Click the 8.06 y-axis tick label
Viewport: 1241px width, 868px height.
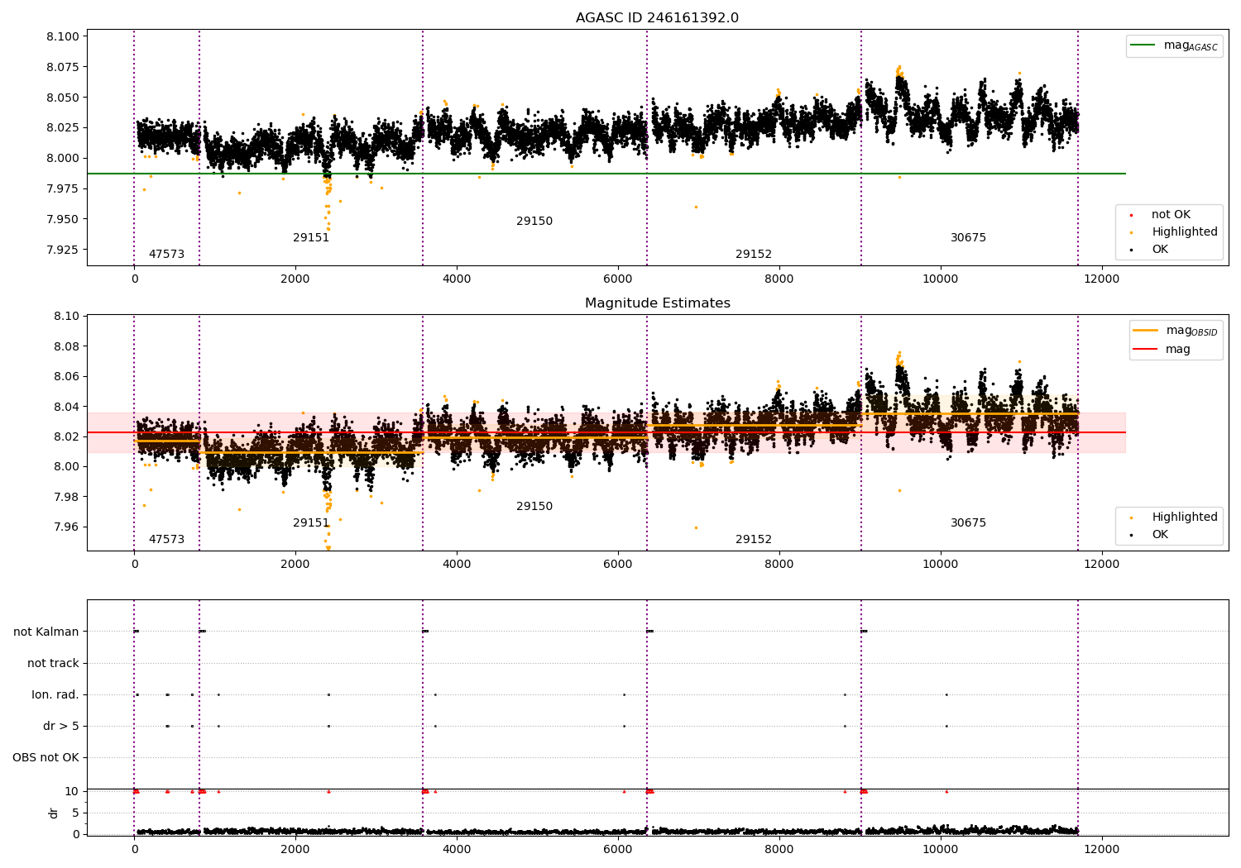tap(65, 377)
